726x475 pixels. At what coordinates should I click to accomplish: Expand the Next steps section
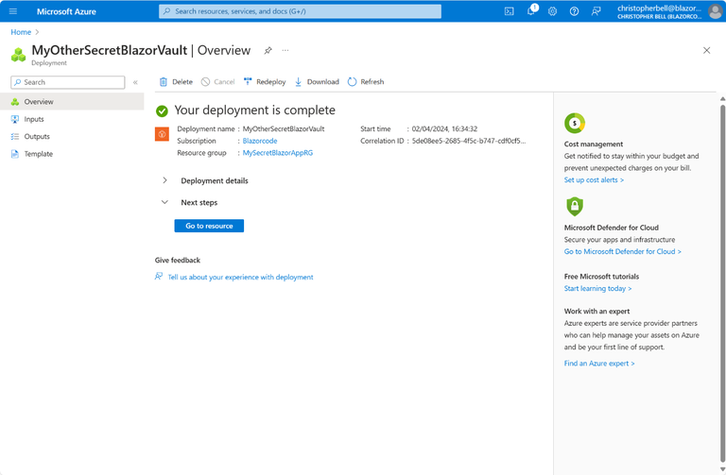point(164,202)
